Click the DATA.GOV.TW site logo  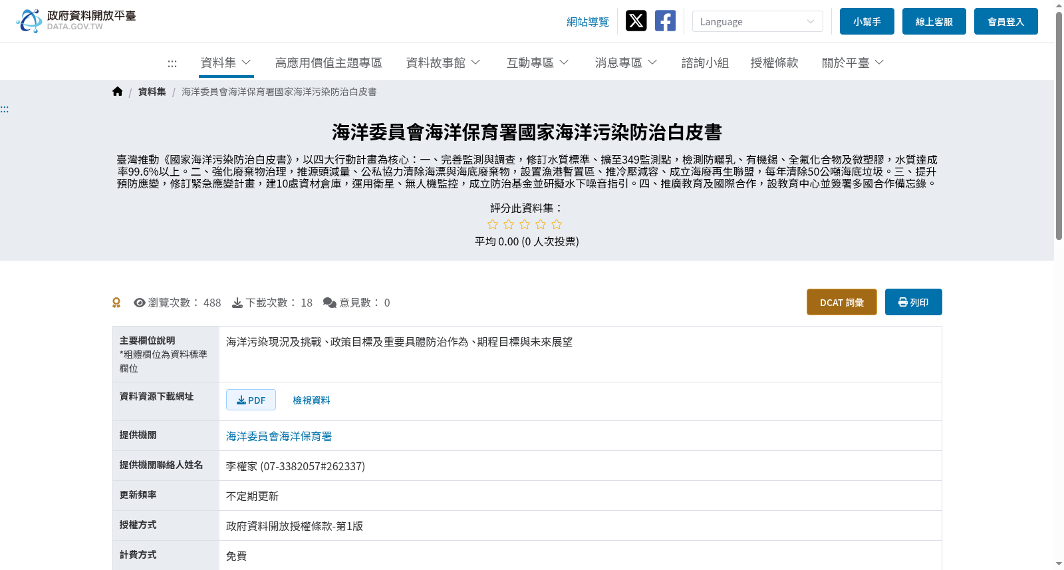tap(76, 21)
